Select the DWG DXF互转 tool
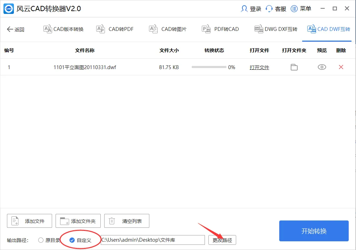The height and width of the screenshot is (250, 356). 275,29
